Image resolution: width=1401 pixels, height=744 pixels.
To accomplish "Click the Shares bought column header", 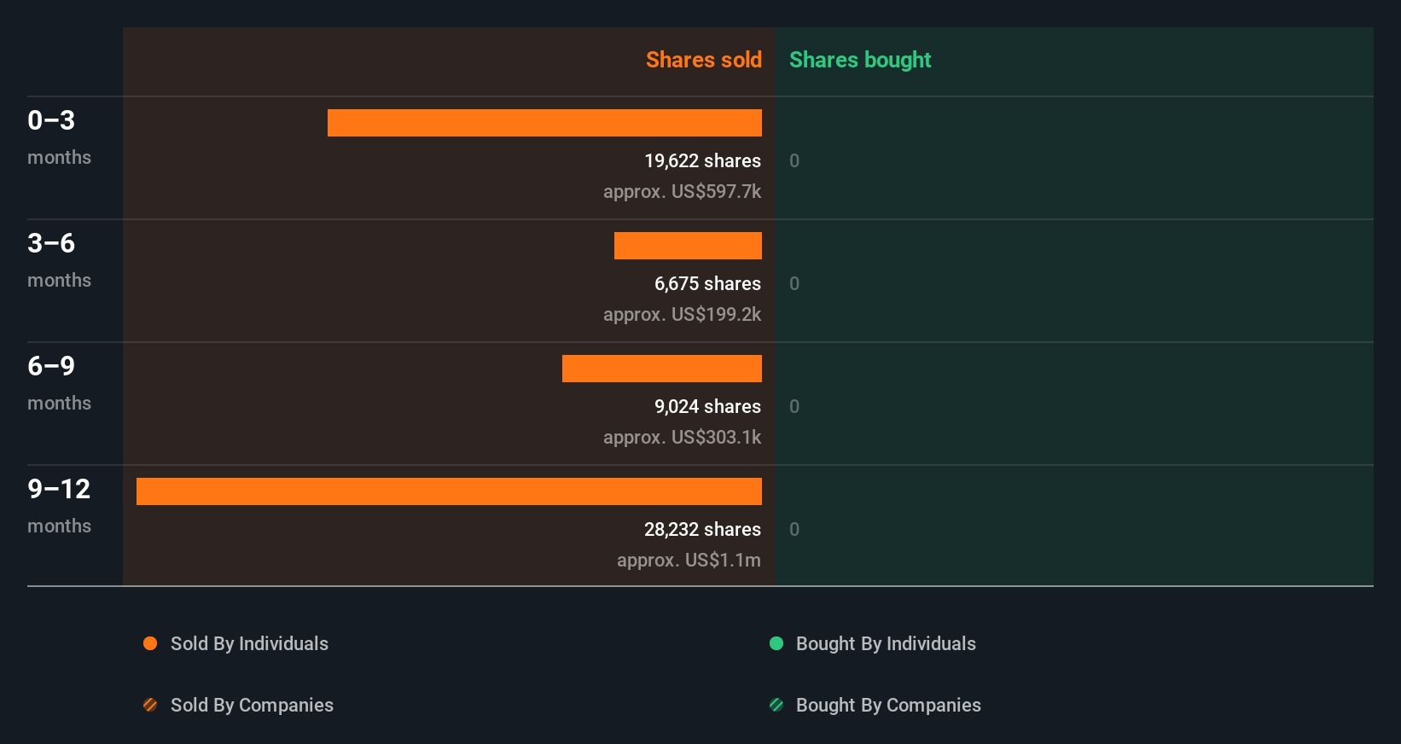I will click(860, 60).
